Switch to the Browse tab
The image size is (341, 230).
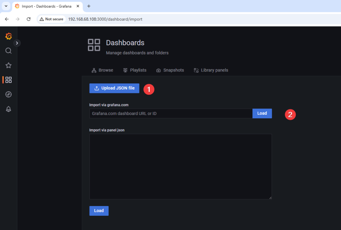click(102, 70)
